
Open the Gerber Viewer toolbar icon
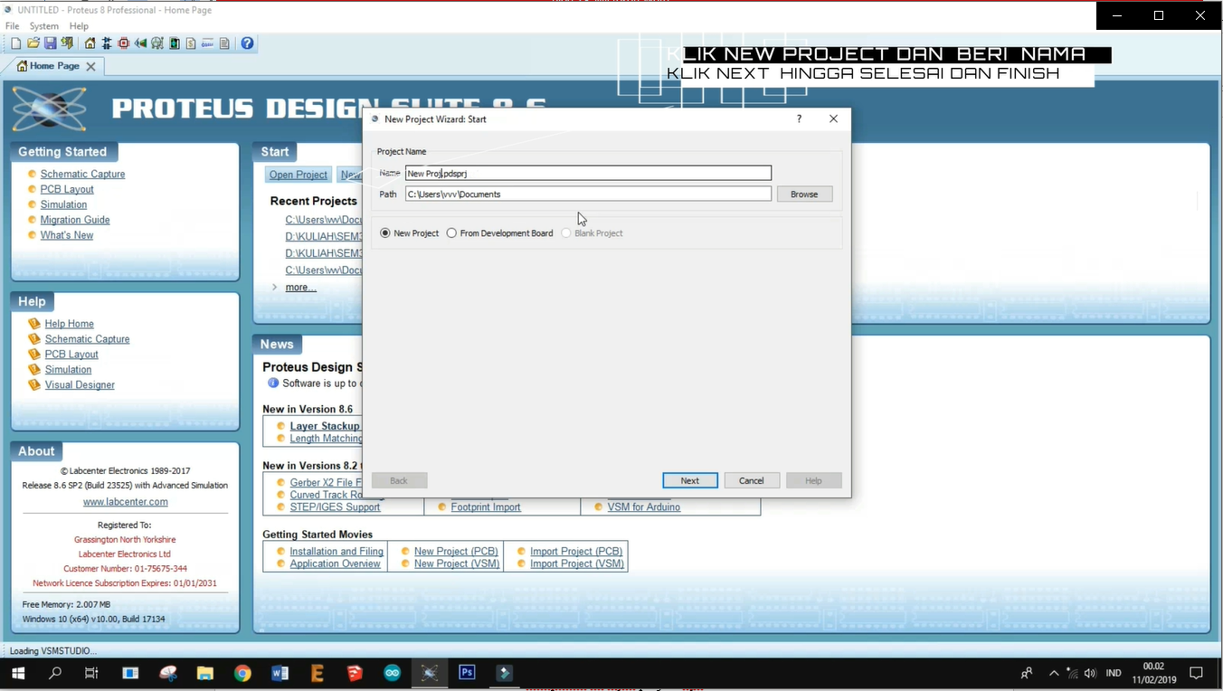pyautogui.click(x=157, y=43)
